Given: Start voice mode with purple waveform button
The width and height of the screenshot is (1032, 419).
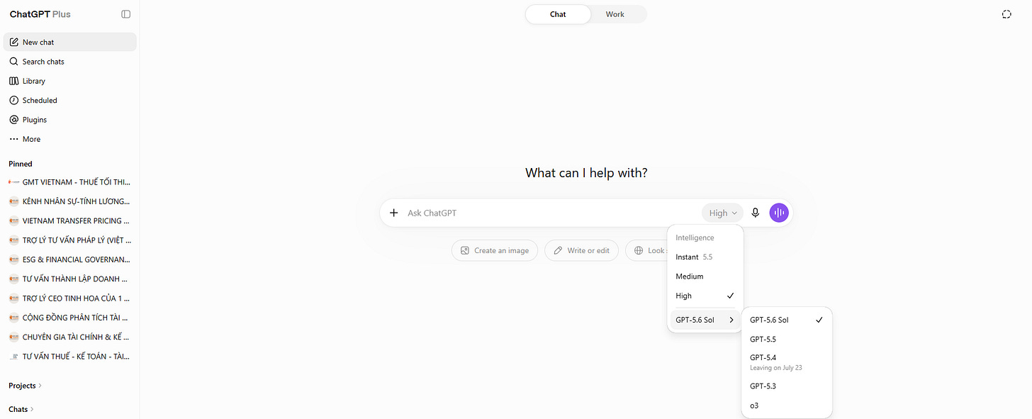Looking at the screenshot, I should pos(779,213).
